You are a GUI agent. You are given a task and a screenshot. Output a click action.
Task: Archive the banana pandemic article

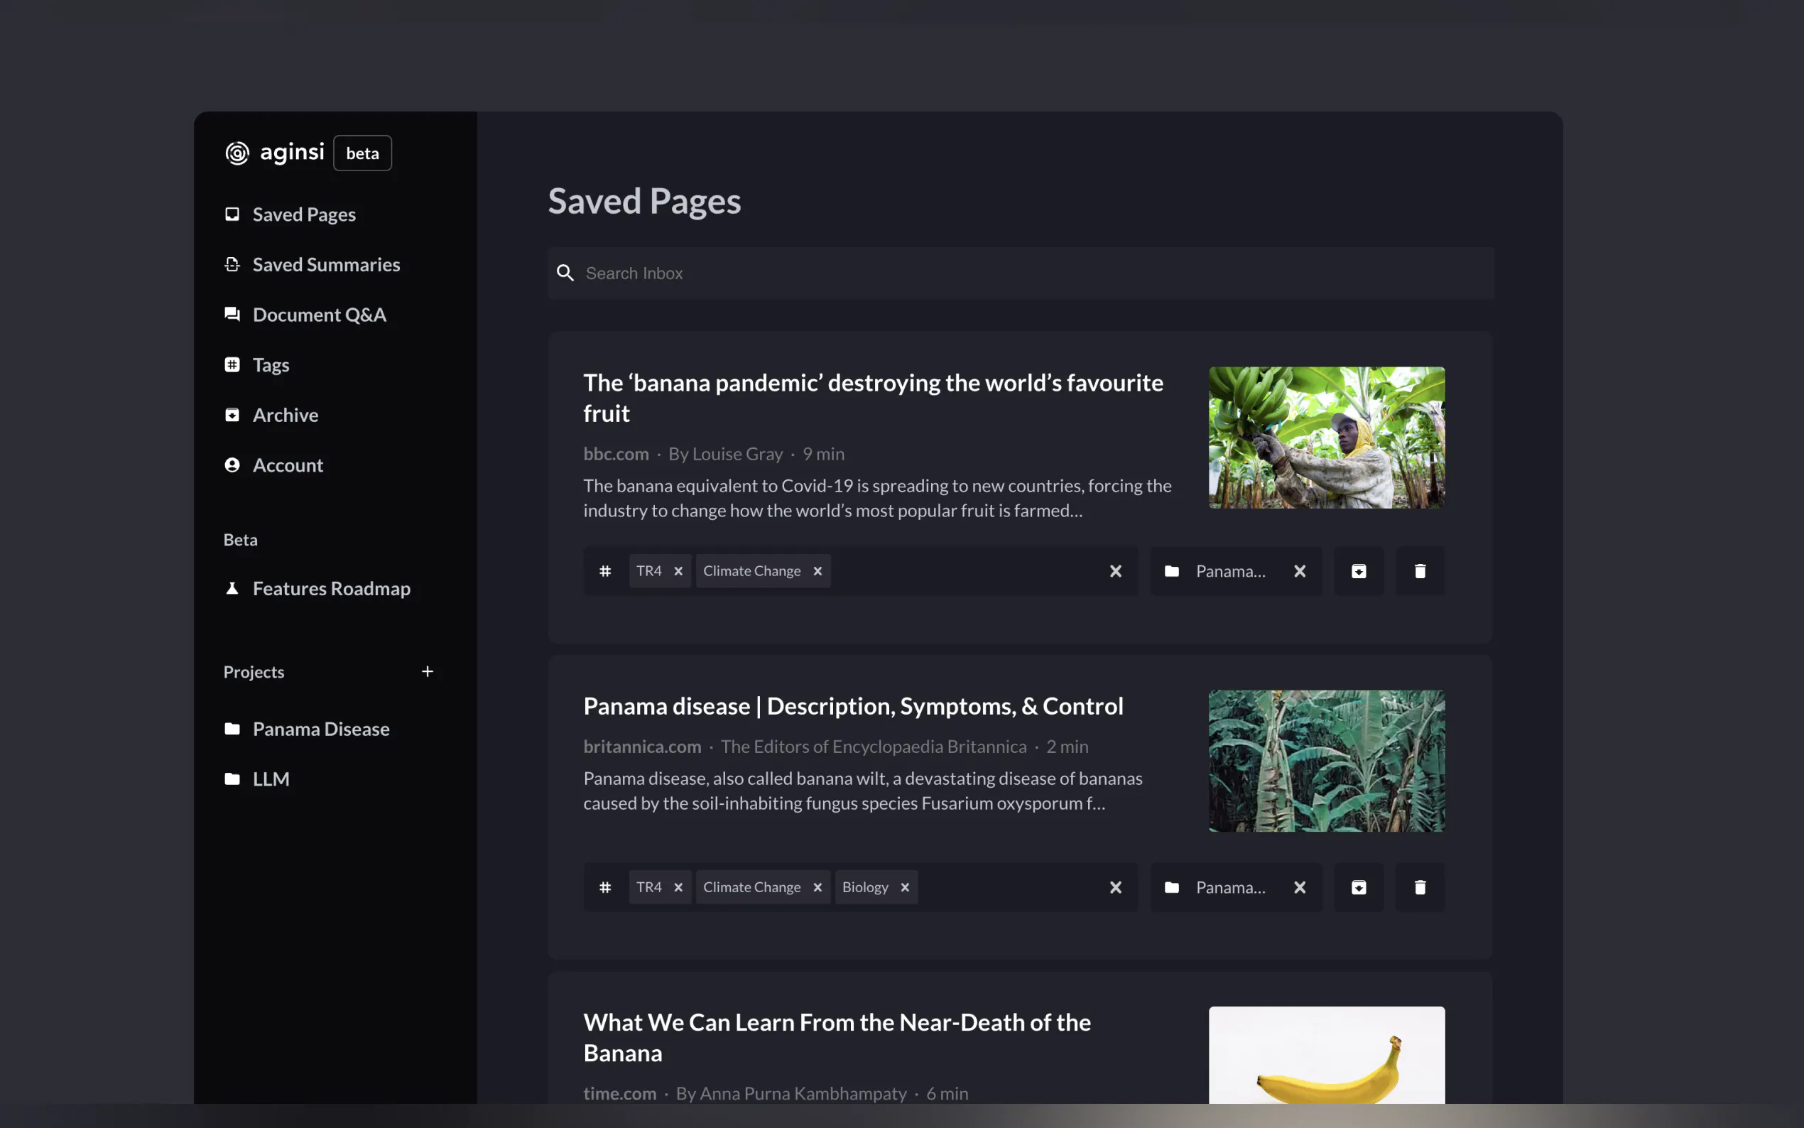(1358, 570)
